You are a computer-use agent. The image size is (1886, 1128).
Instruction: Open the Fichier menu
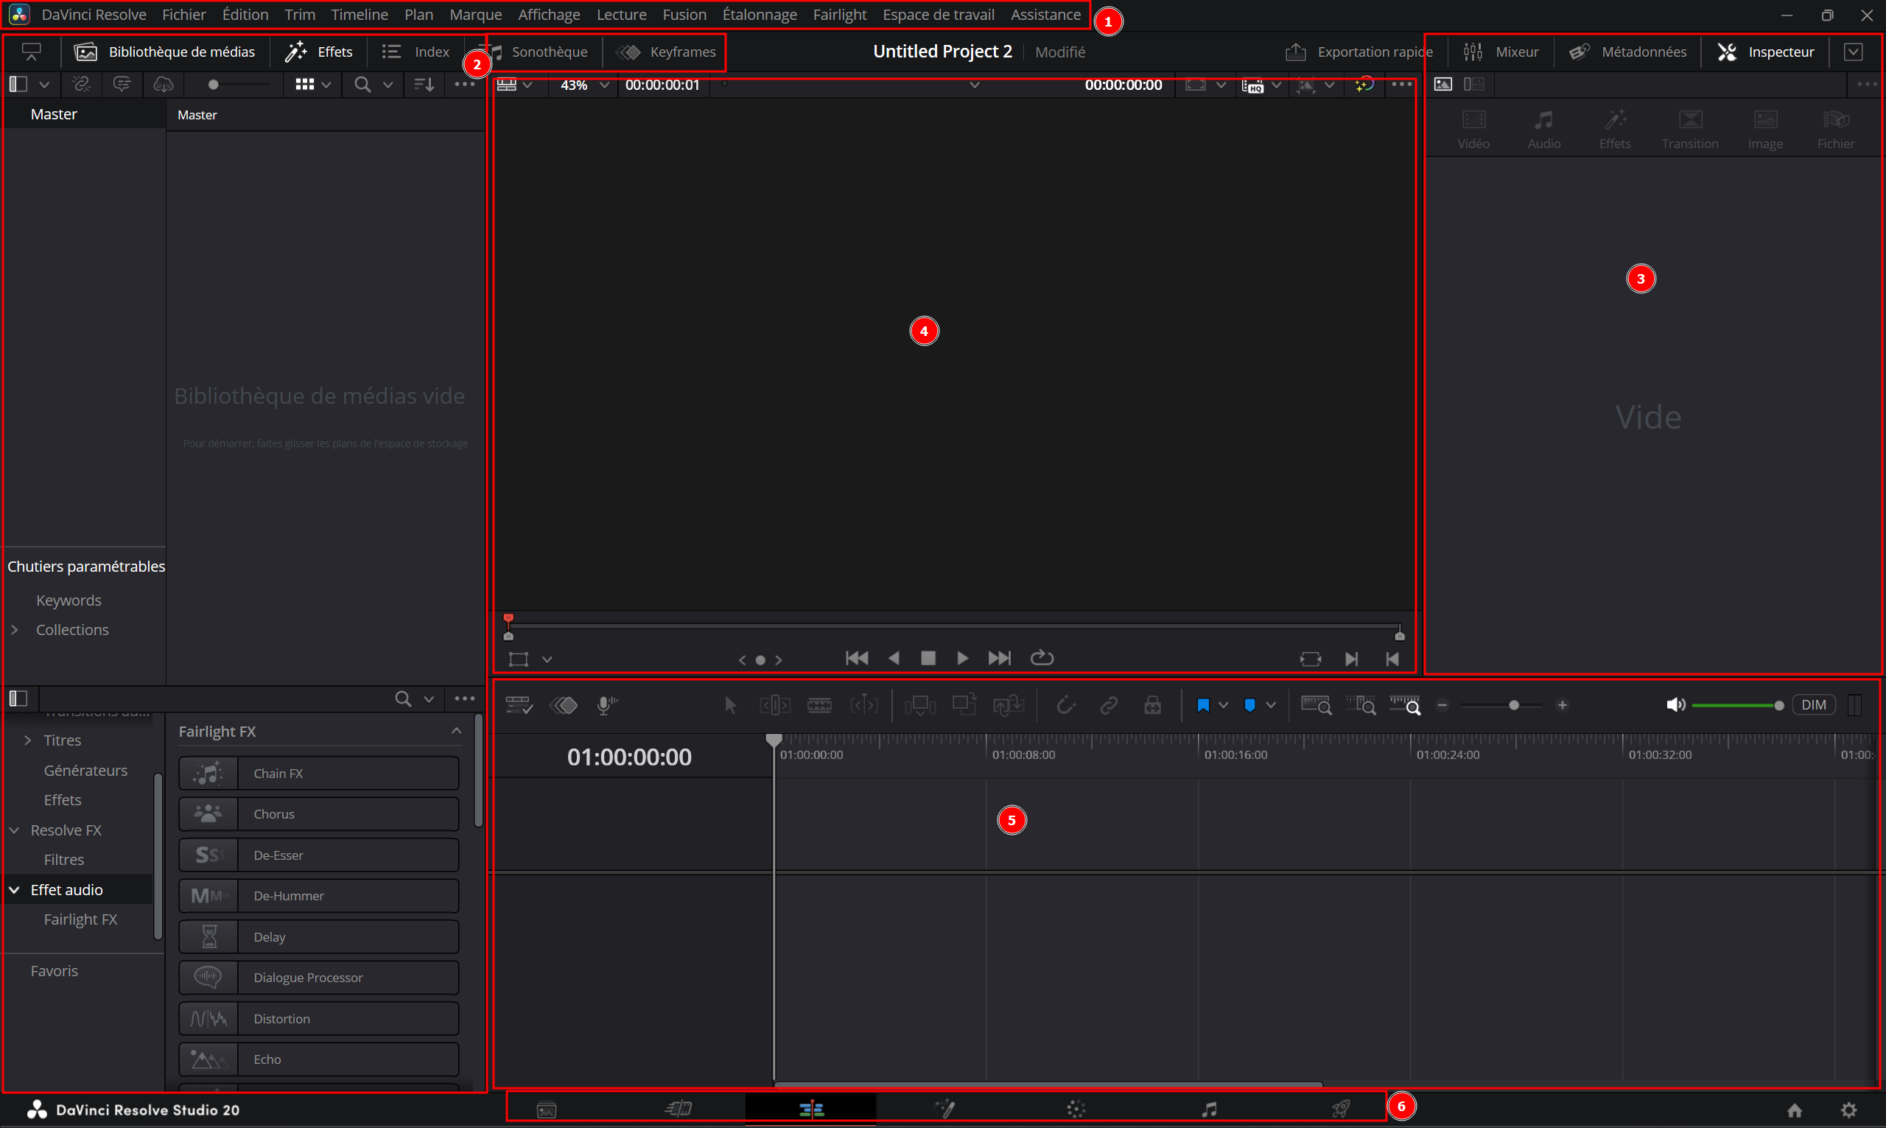pos(184,15)
